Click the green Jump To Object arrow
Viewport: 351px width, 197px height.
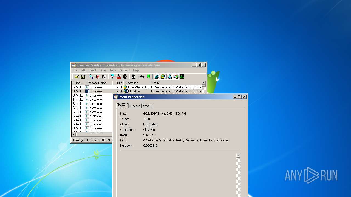coord(148,77)
